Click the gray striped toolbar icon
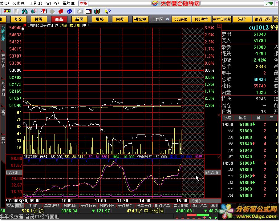This screenshot has height=221, width=280. click(x=16, y=11)
